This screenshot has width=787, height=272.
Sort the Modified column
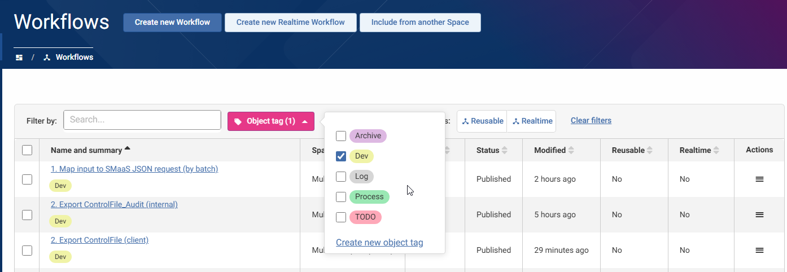tap(571, 150)
